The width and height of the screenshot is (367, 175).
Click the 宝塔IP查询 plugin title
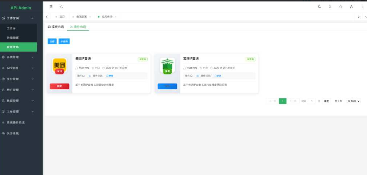pos(191,59)
